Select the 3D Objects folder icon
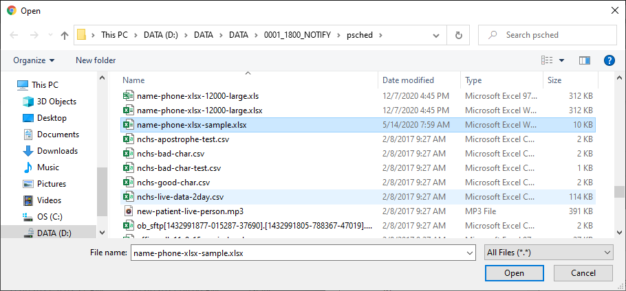 tap(28, 102)
